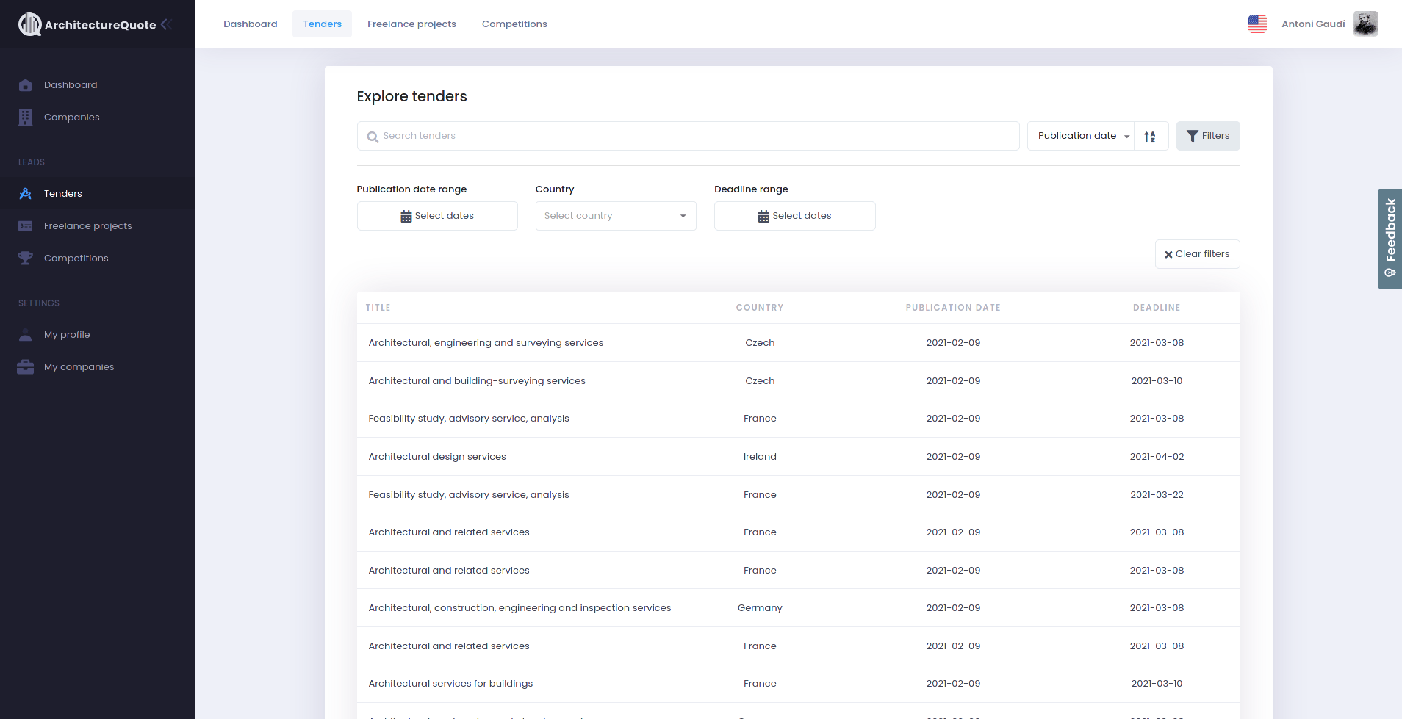Open My companies in sidebar
This screenshot has width=1402, height=719.
79,367
